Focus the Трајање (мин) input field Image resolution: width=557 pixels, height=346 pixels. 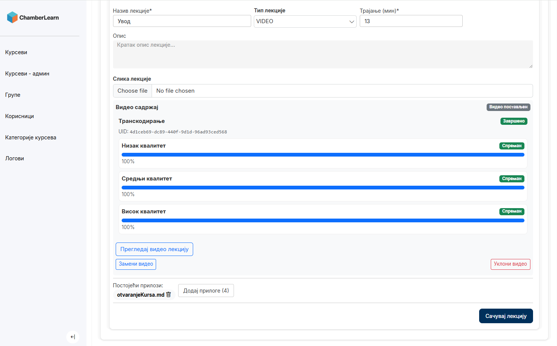pyautogui.click(x=411, y=21)
